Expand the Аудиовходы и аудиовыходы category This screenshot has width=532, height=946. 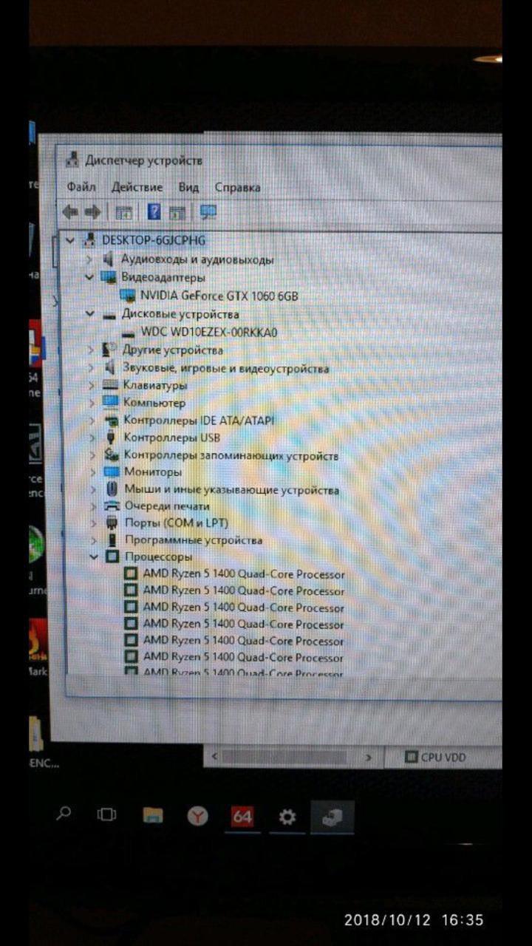pos(89,259)
